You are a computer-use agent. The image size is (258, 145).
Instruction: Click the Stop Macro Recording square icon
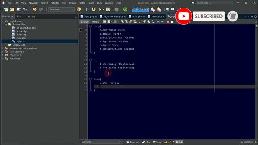pyautogui.click(x=172, y=22)
